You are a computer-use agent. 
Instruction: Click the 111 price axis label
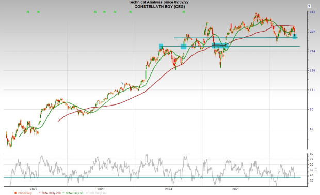click(312, 90)
